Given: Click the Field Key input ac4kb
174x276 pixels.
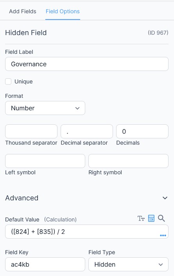Looking at the screenshot, I should tap(45, 264).
